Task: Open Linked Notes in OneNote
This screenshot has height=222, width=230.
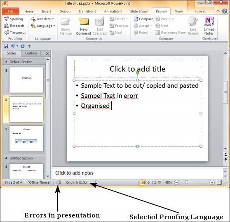Action: (209, 26)
